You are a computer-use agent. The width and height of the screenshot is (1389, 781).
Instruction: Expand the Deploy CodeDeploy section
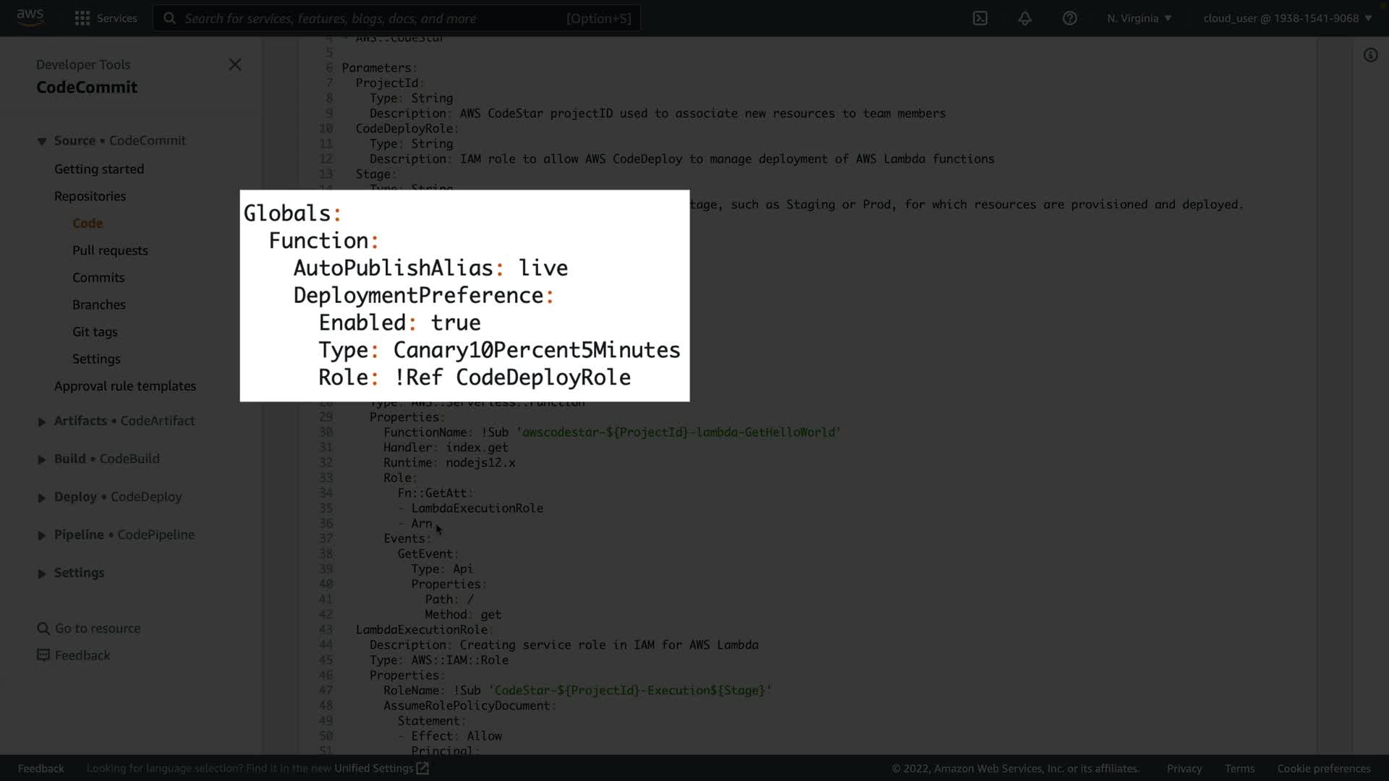42,498
